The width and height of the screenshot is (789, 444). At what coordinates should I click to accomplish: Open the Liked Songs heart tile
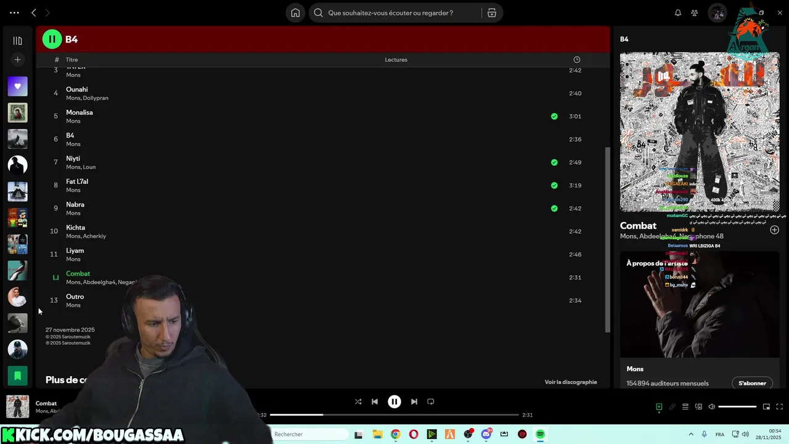point(17,86)
